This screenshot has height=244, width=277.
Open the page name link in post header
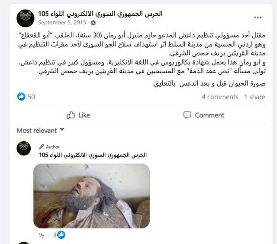tap(100, 13)
